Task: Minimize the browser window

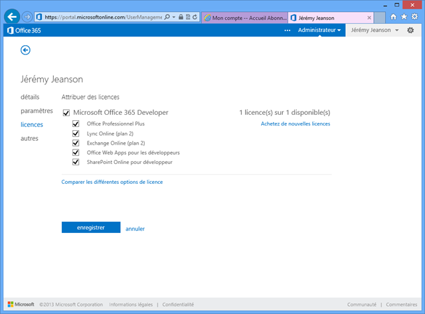Action: [385, 5]
